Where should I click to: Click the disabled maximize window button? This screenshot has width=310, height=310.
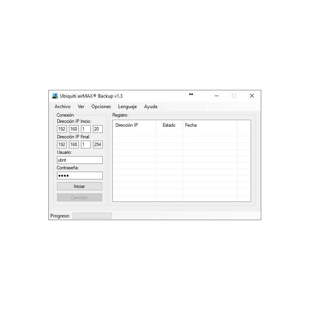[234, 96]
